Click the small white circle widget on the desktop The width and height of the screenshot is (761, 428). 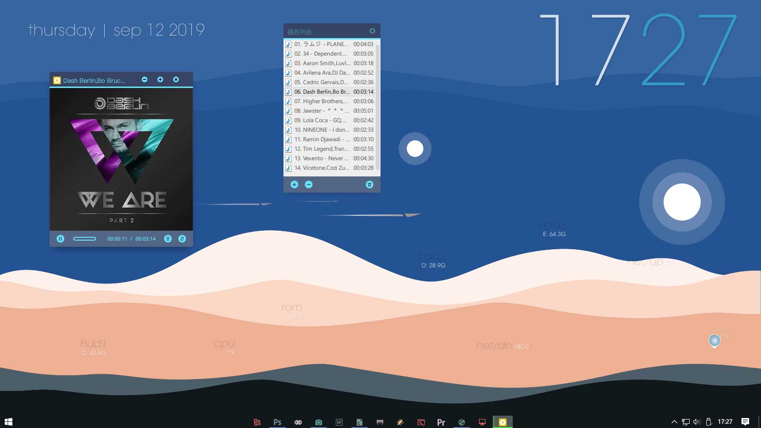415,149
